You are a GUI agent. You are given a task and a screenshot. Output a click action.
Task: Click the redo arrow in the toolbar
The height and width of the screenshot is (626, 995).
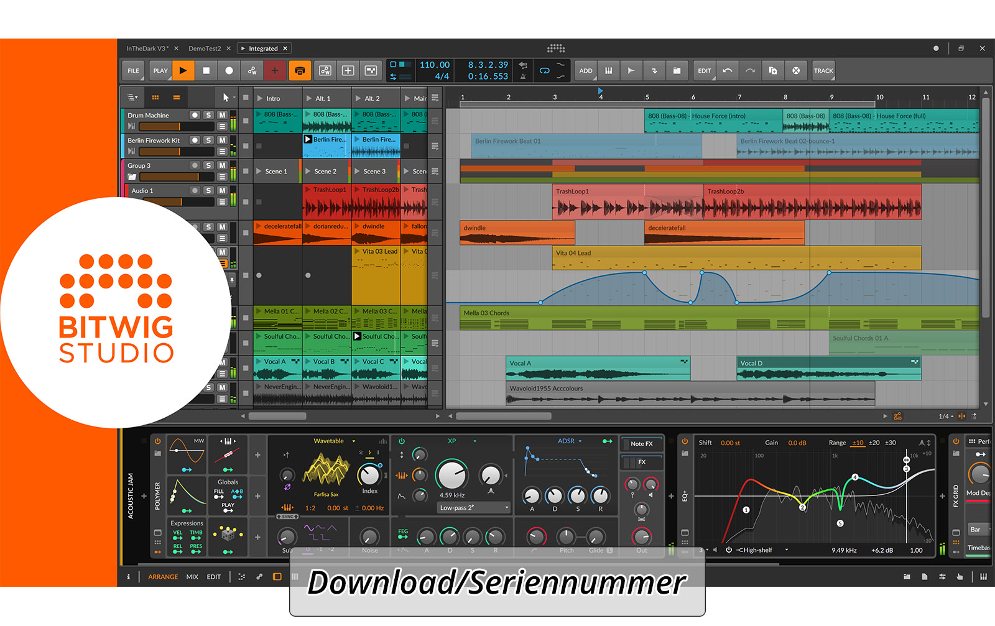coord(750,71)
